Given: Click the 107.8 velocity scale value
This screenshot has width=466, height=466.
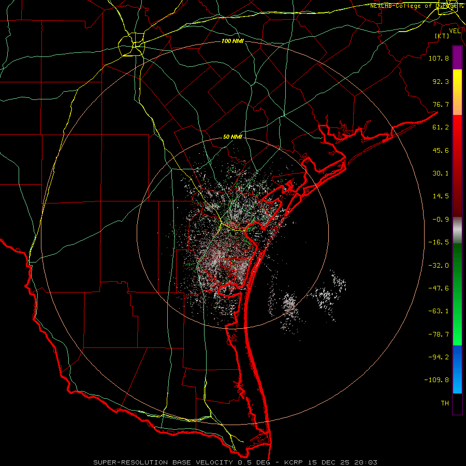Looking at the screenshot, I should (439, 58).
